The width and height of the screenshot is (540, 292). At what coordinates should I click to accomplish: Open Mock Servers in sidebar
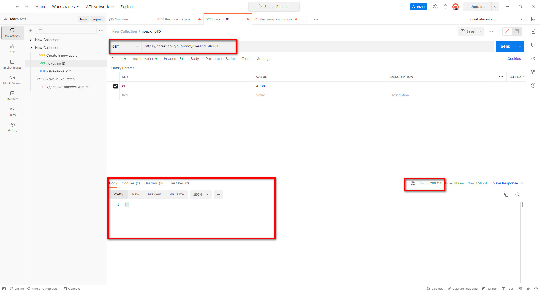tap(12, 80)
